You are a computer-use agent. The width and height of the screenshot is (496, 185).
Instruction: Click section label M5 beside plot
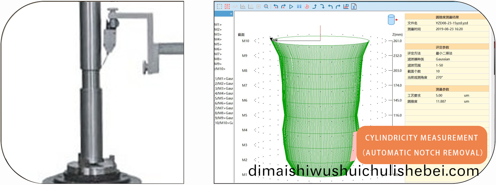245,115
